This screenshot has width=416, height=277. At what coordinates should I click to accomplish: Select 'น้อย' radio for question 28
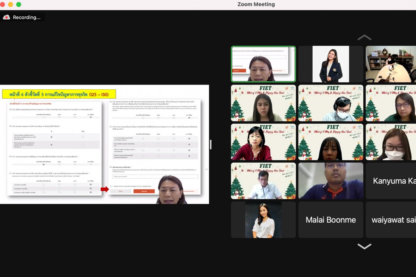click(x=59, y=117)
